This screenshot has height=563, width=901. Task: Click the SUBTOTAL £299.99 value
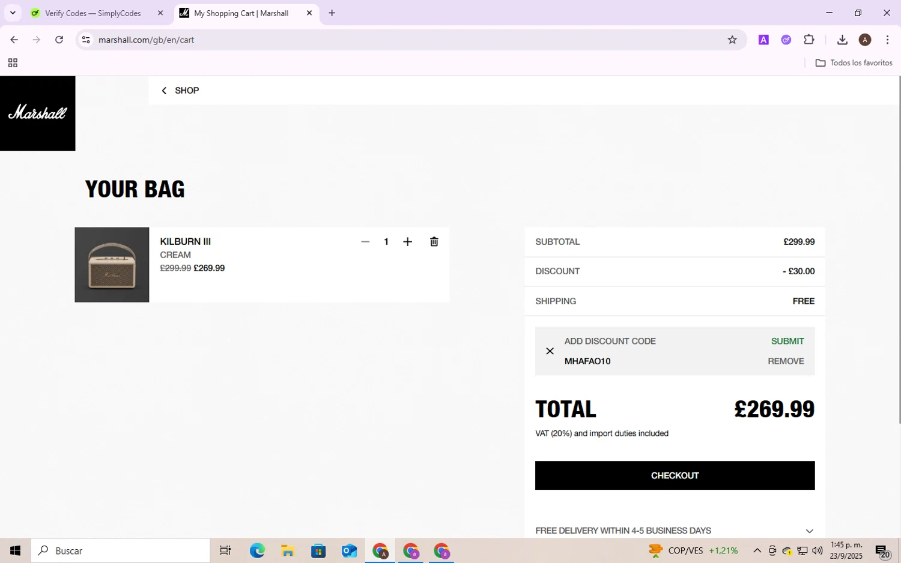pyautogui.click(x=799, y=242)
